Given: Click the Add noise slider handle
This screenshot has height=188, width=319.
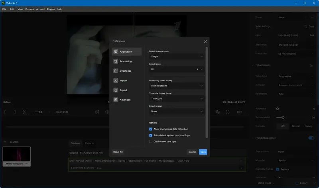Looking at the screenshot, I should click(x=278, y=109).
